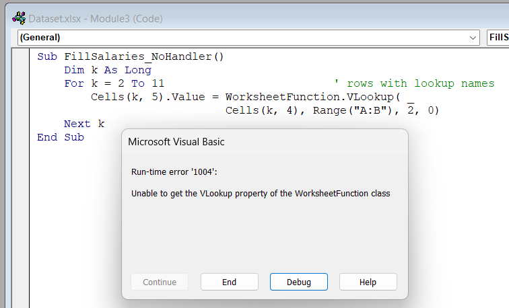This screenshot has width=509, height=308.
Task: Click the 'For k = 2 To 11' statement
Action: coord(114,83)
